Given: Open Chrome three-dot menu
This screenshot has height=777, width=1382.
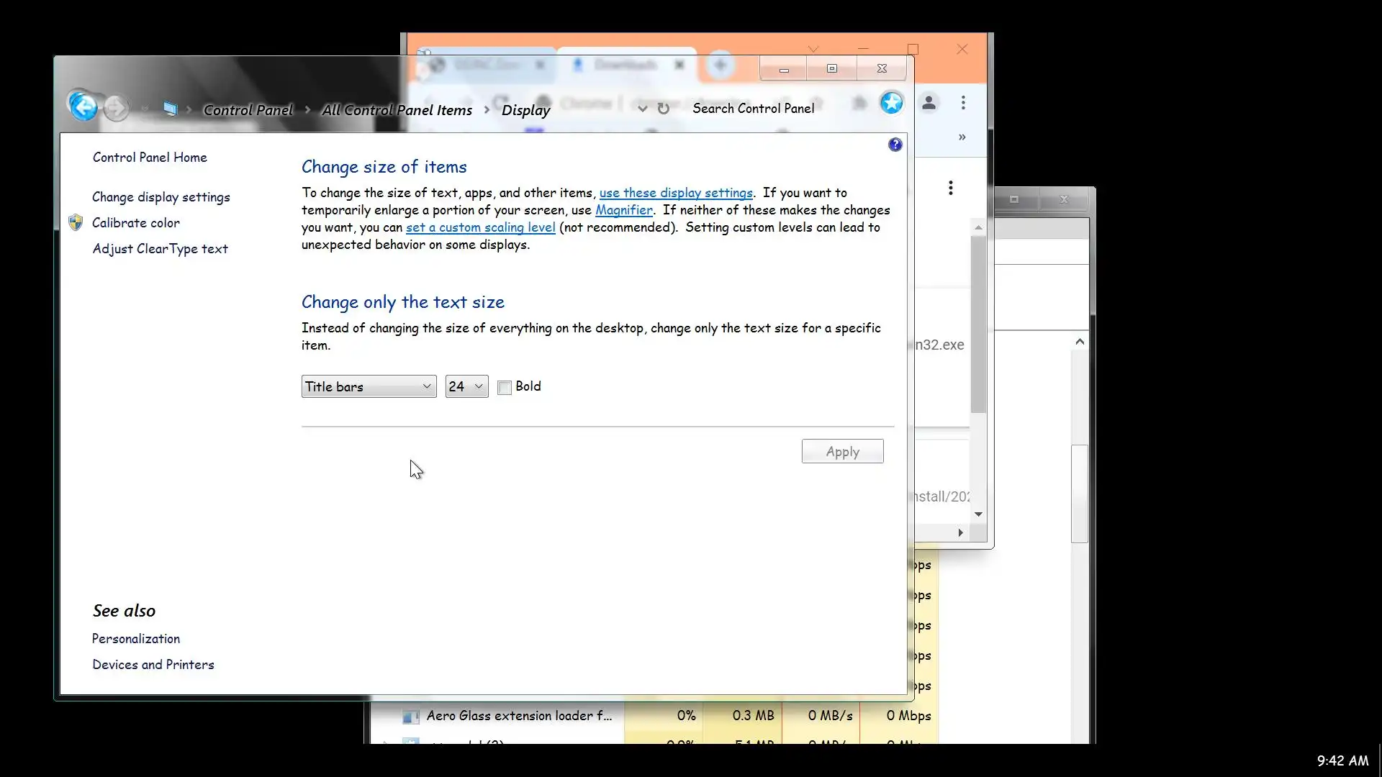Looking at the screenshot, I should [963, 103].
